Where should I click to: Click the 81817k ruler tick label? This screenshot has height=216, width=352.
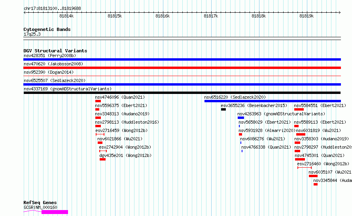pos(211,16)
